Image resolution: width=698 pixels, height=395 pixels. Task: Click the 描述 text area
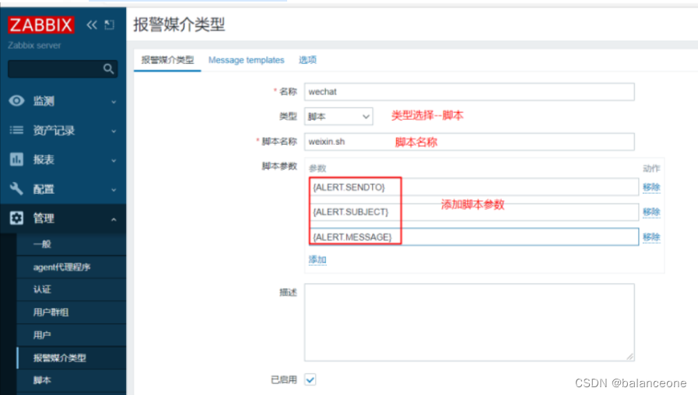click(469, 323)
